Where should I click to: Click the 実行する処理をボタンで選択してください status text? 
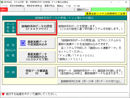tap(31, 94)
